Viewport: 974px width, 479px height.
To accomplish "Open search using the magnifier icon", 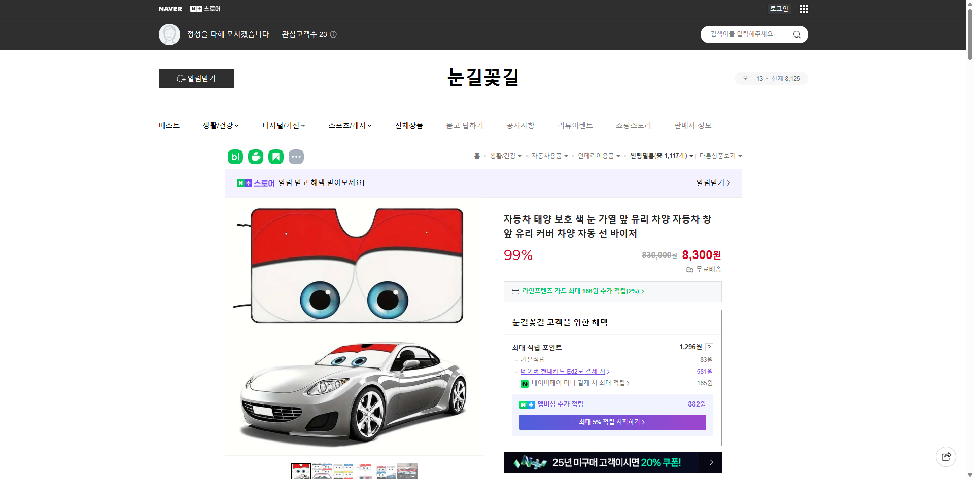I will point(796,34).
